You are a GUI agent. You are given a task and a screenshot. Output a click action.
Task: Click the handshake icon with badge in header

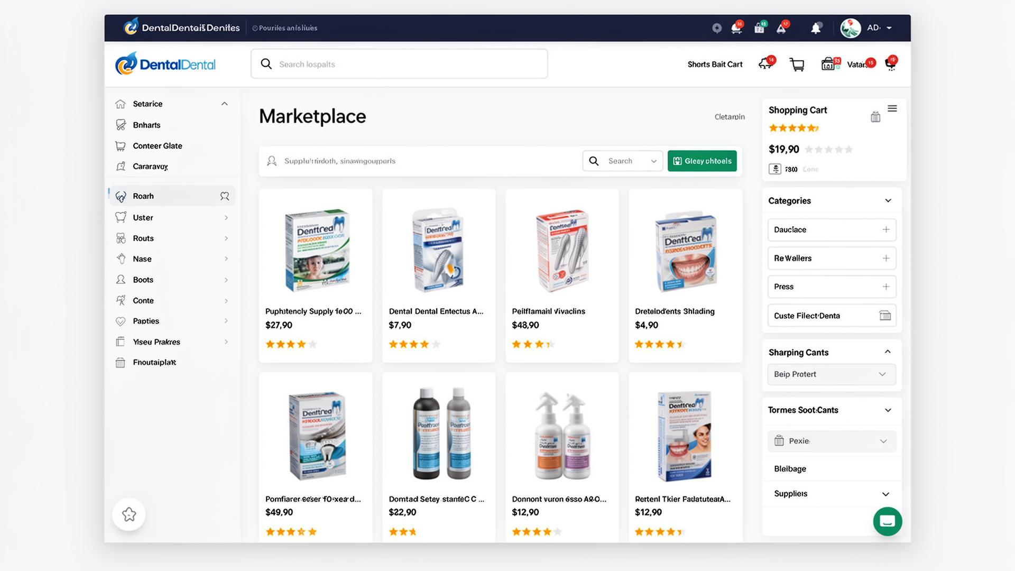[x=765, y=64]
